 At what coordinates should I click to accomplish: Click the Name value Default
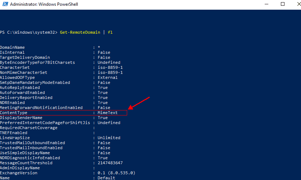106,178
